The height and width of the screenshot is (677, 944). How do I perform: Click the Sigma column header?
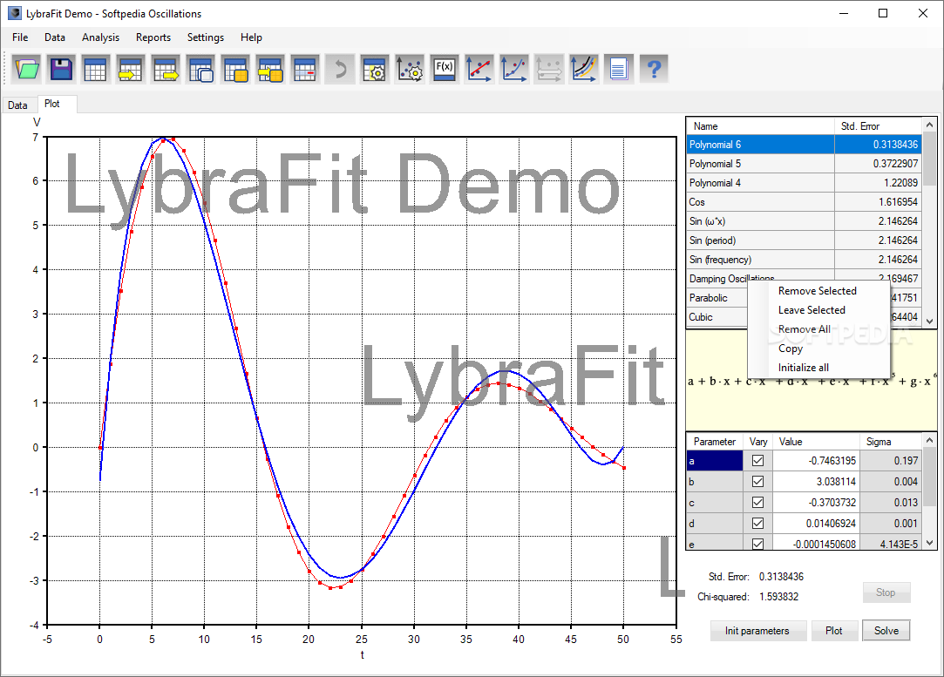(891, 442)
